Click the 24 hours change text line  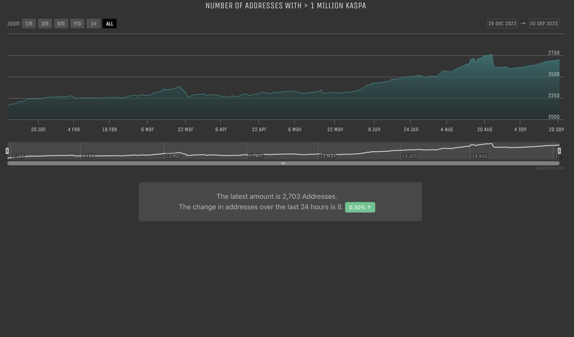point(261,207)
